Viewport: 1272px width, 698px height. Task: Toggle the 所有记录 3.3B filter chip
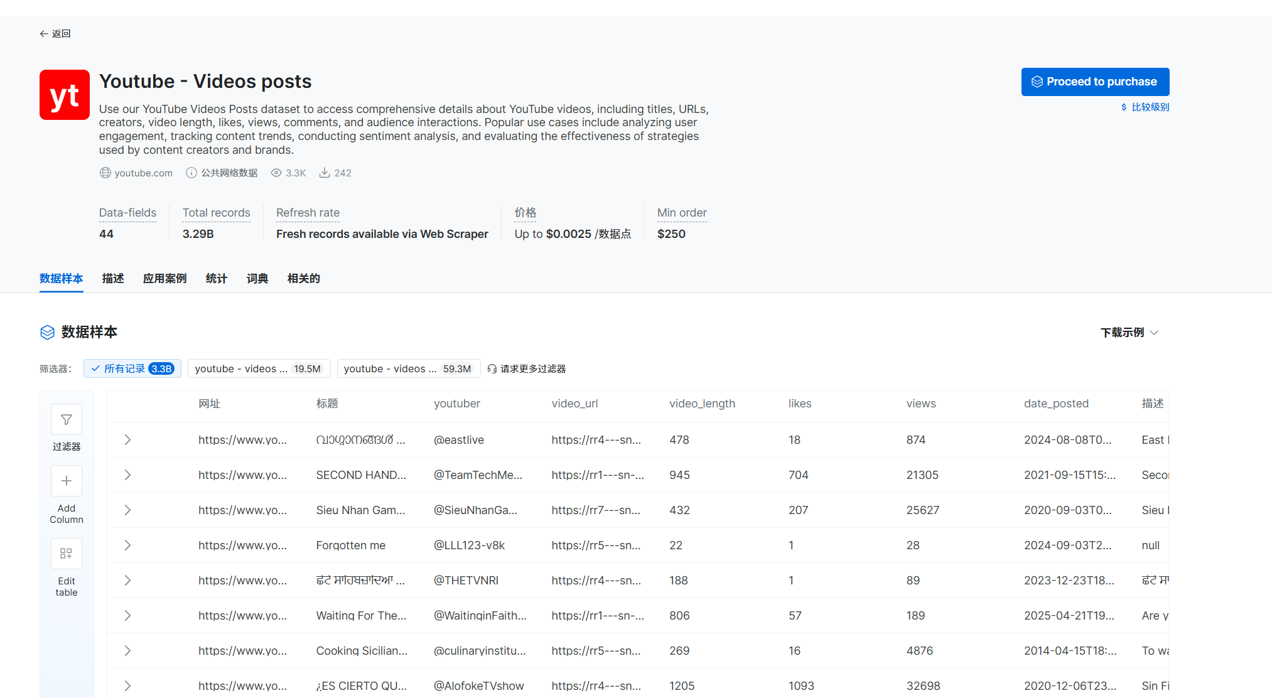coord(132,369)
